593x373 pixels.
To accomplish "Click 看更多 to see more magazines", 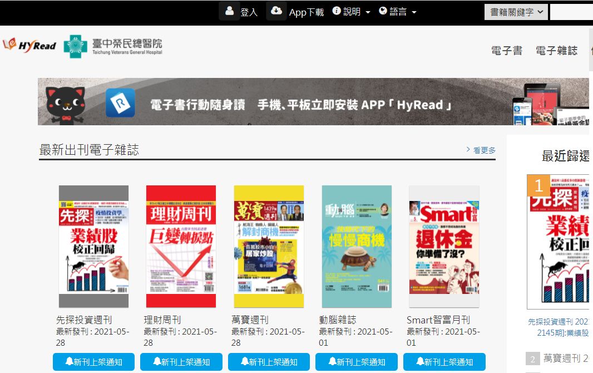I will [485, 150].
